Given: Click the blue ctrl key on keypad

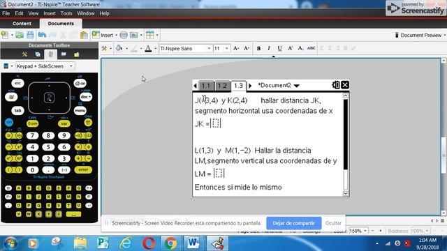Looking at the screenshot, I should tap(9, 123).
